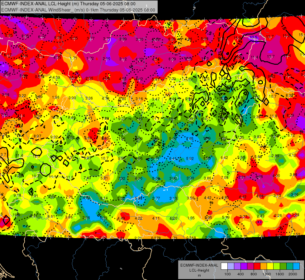This screenshot has height=280, width=305.
Task: Click the 1.28 grid value
Action: click(296, 215)
